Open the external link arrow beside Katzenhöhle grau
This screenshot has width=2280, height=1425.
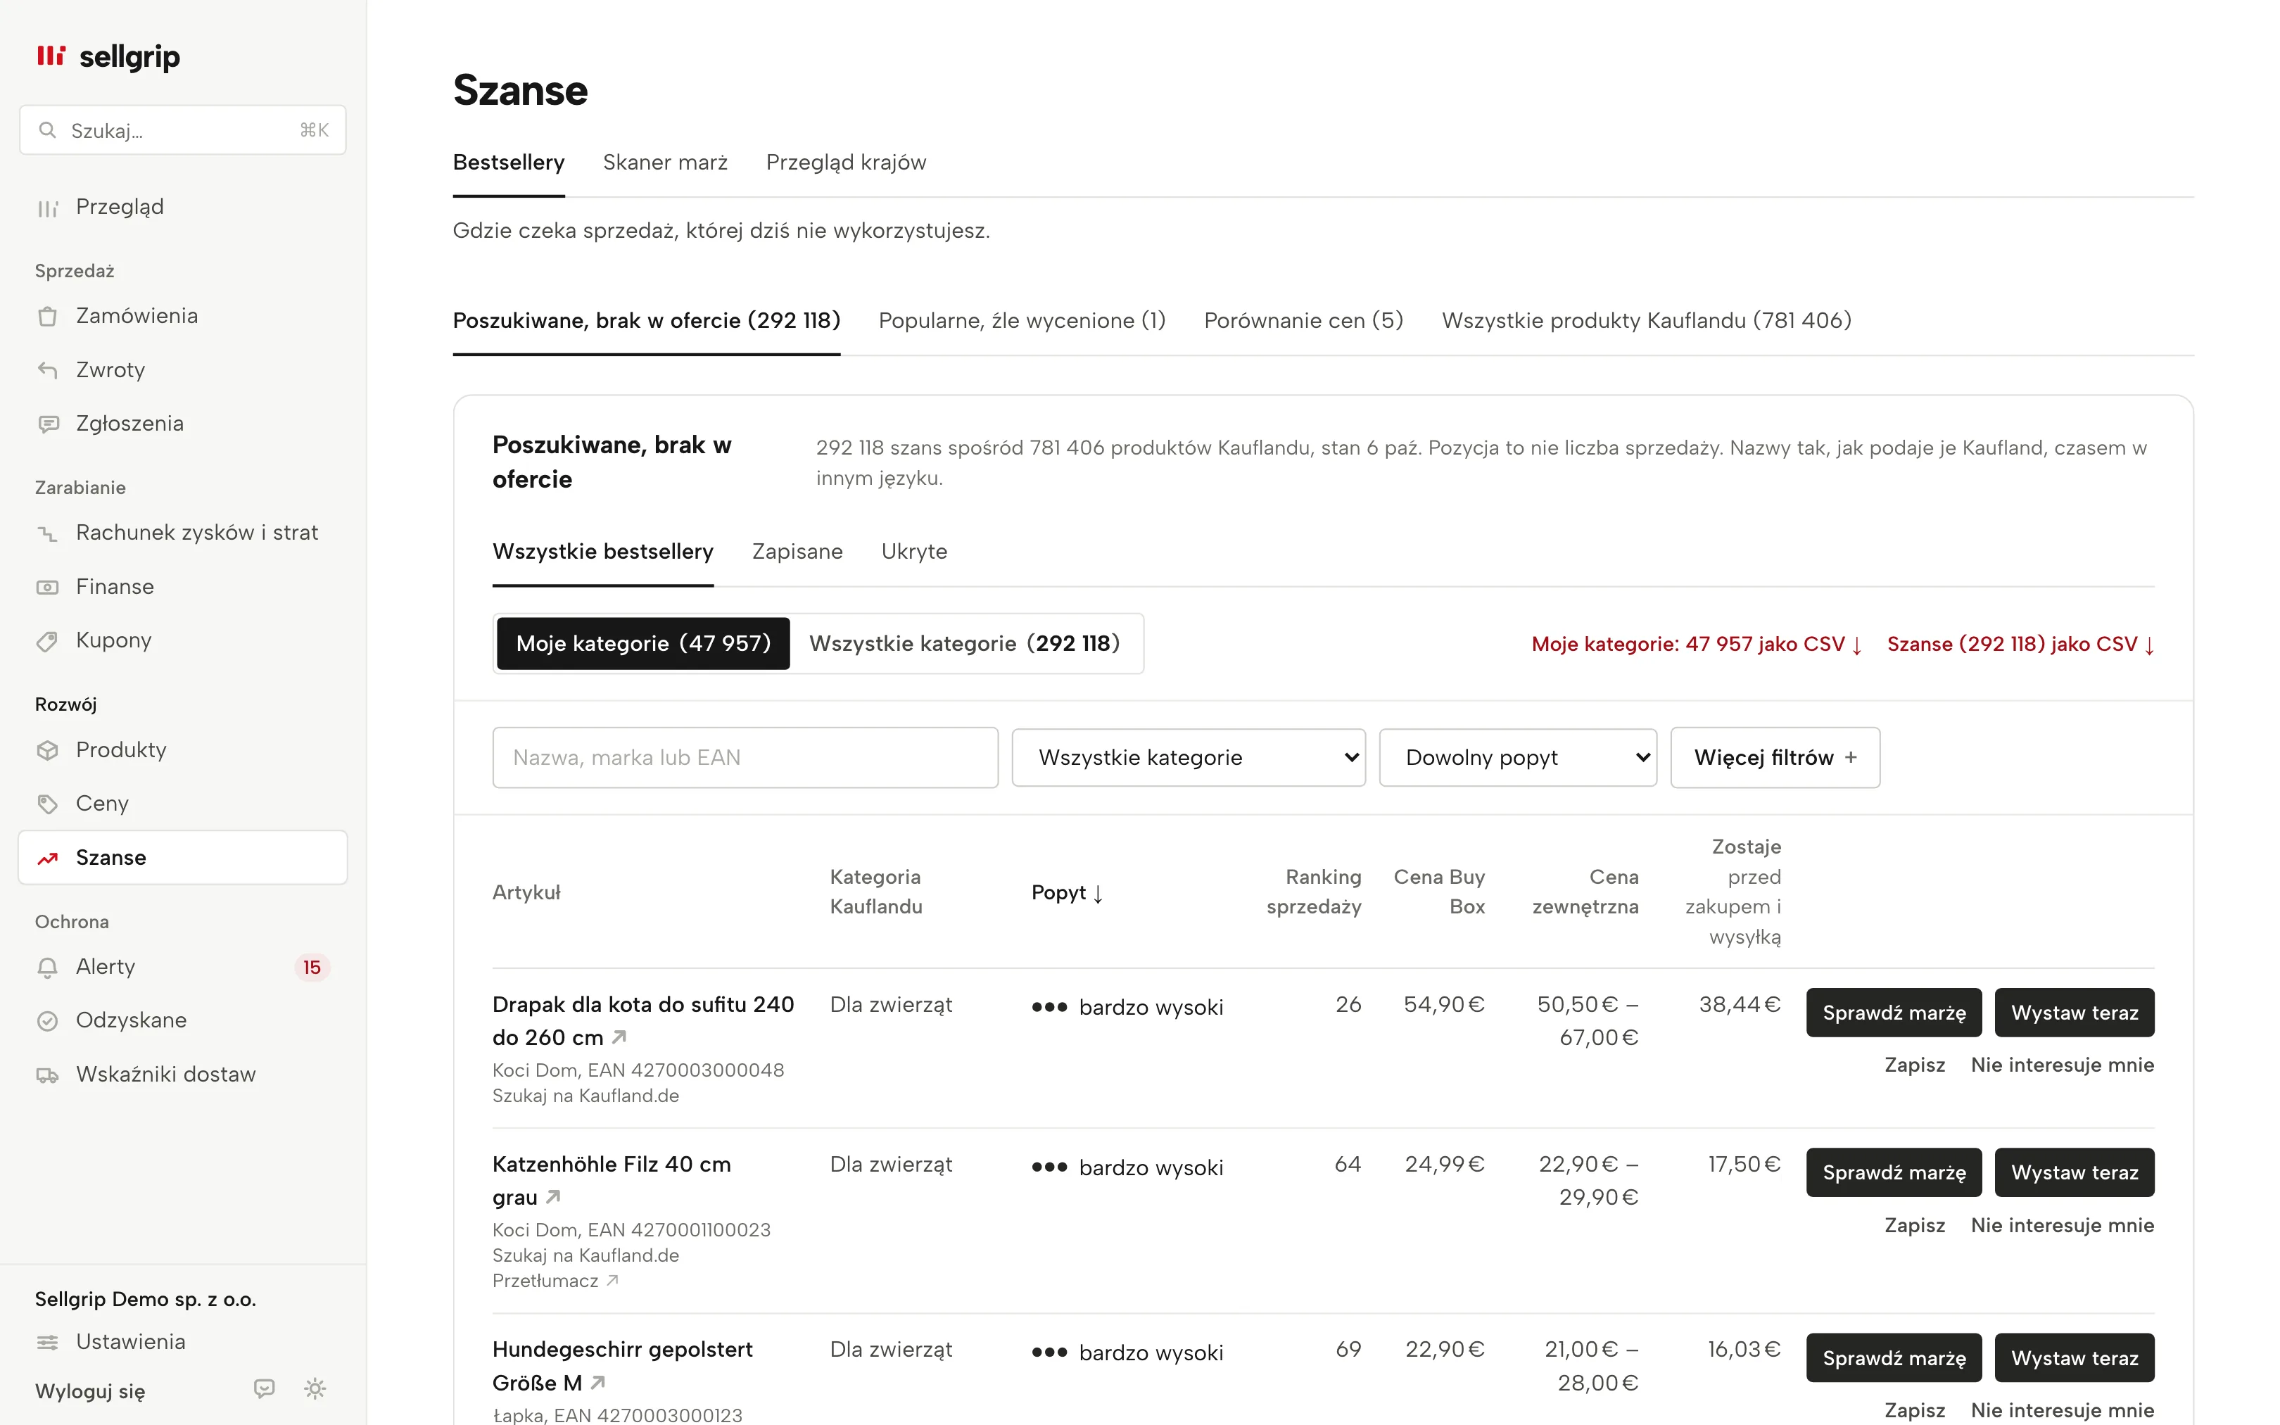coord(553,1197)
